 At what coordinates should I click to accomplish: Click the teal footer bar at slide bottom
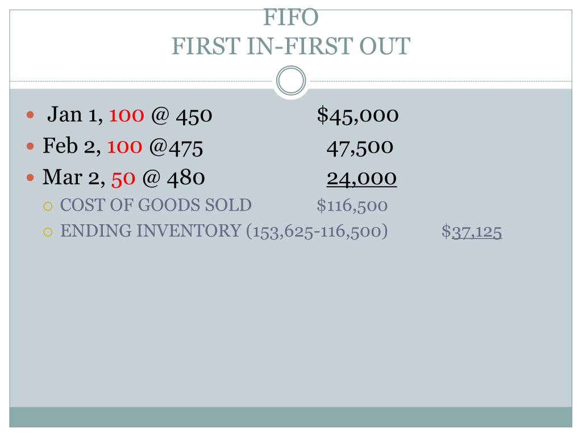coord(290,417)
